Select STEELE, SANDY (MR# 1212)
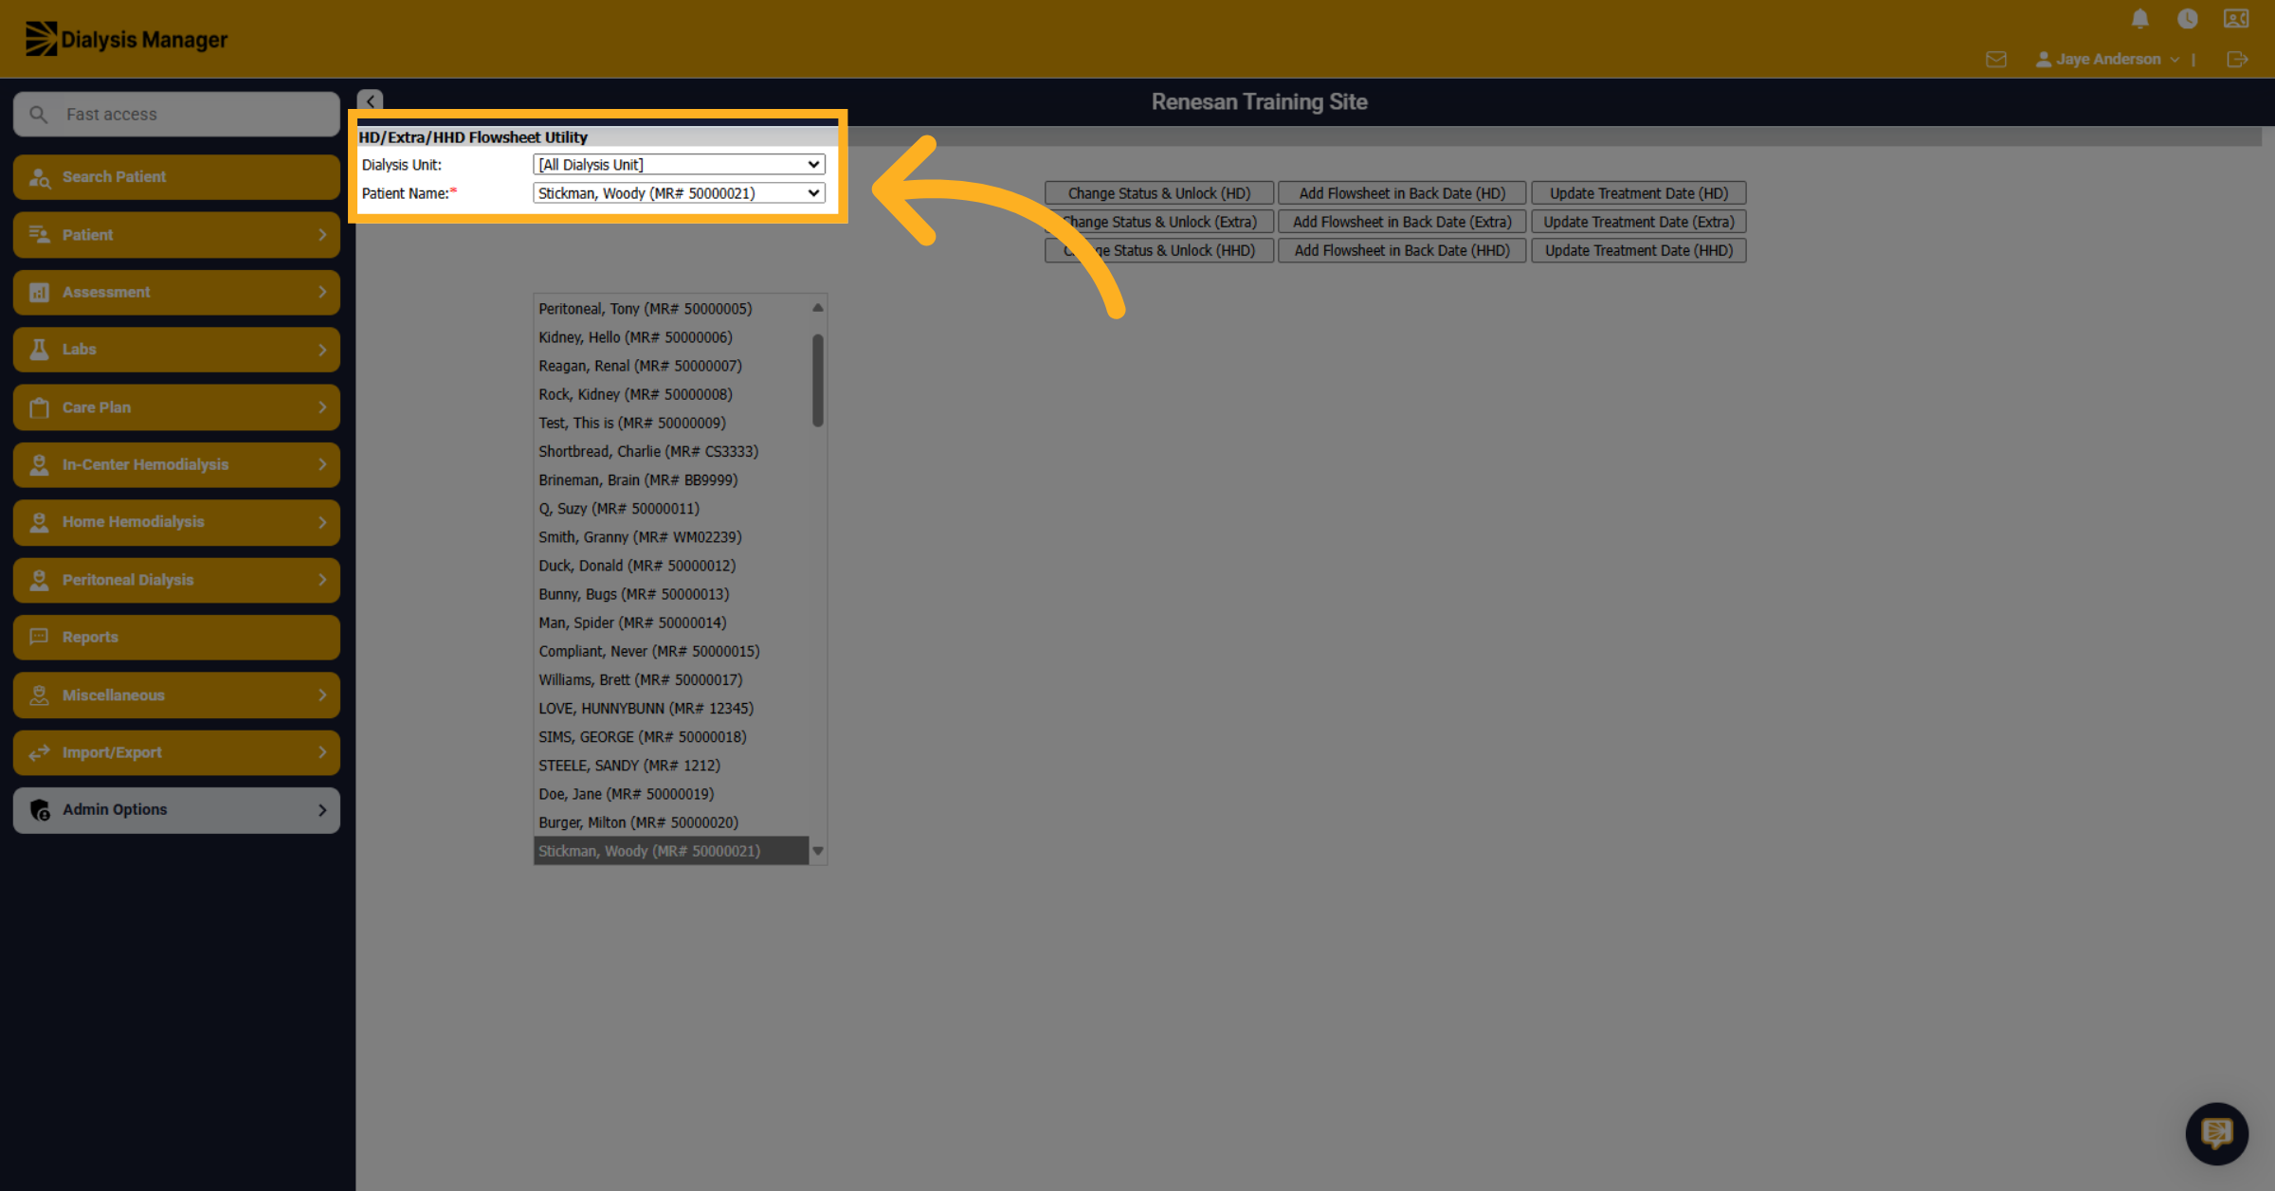Viewport: 2275px width, 1191px height. coord(671,766)
